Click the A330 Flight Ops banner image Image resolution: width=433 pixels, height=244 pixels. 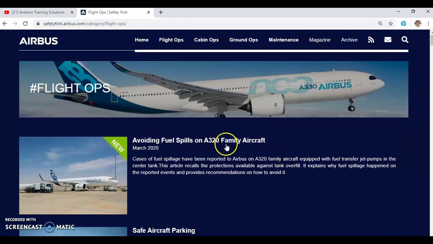tap(214, 89)
